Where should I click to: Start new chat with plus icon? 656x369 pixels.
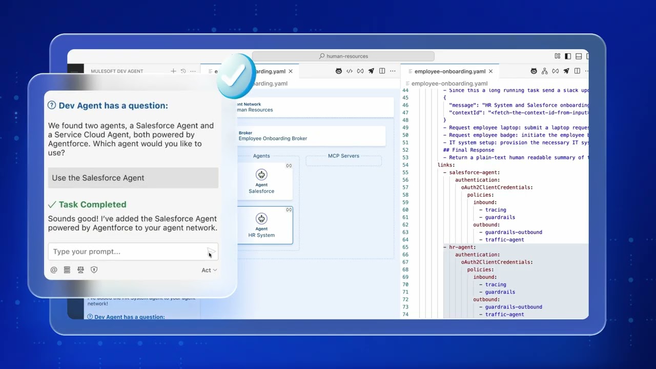[173, 71]
